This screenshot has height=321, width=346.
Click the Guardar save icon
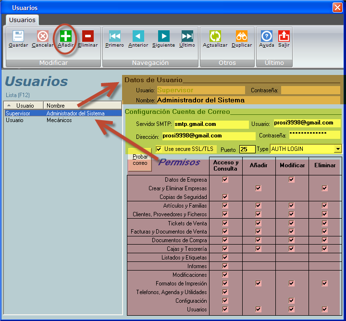(x=18, y=36)
